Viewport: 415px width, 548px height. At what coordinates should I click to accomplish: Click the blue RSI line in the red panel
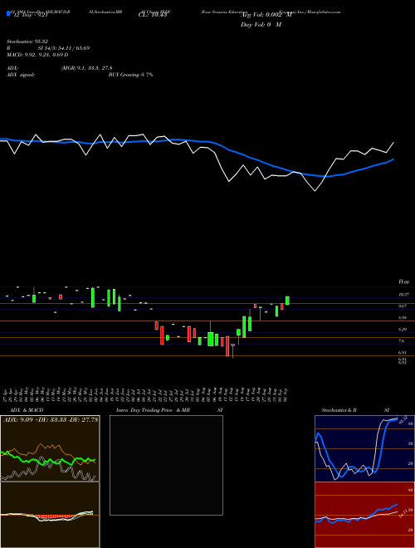click(356, 515)
